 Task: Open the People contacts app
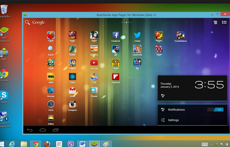(94, 90)
